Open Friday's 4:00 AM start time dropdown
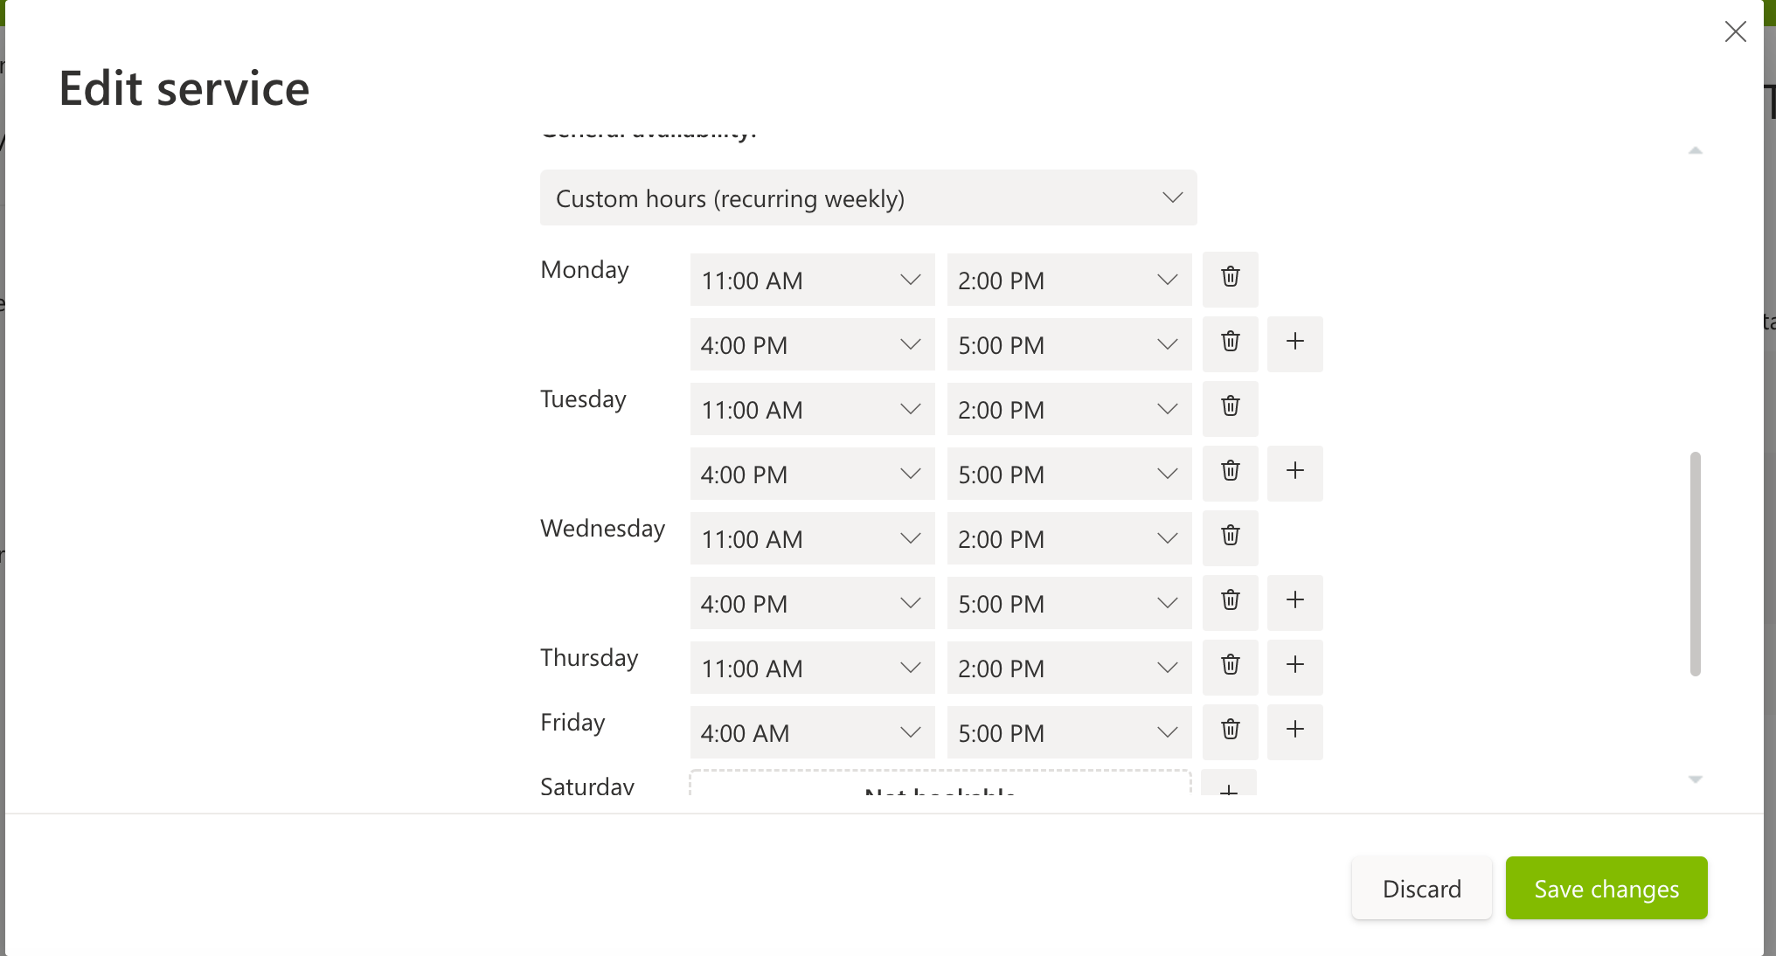Screen dimensions: 1776x956 (x=811, y=733)
